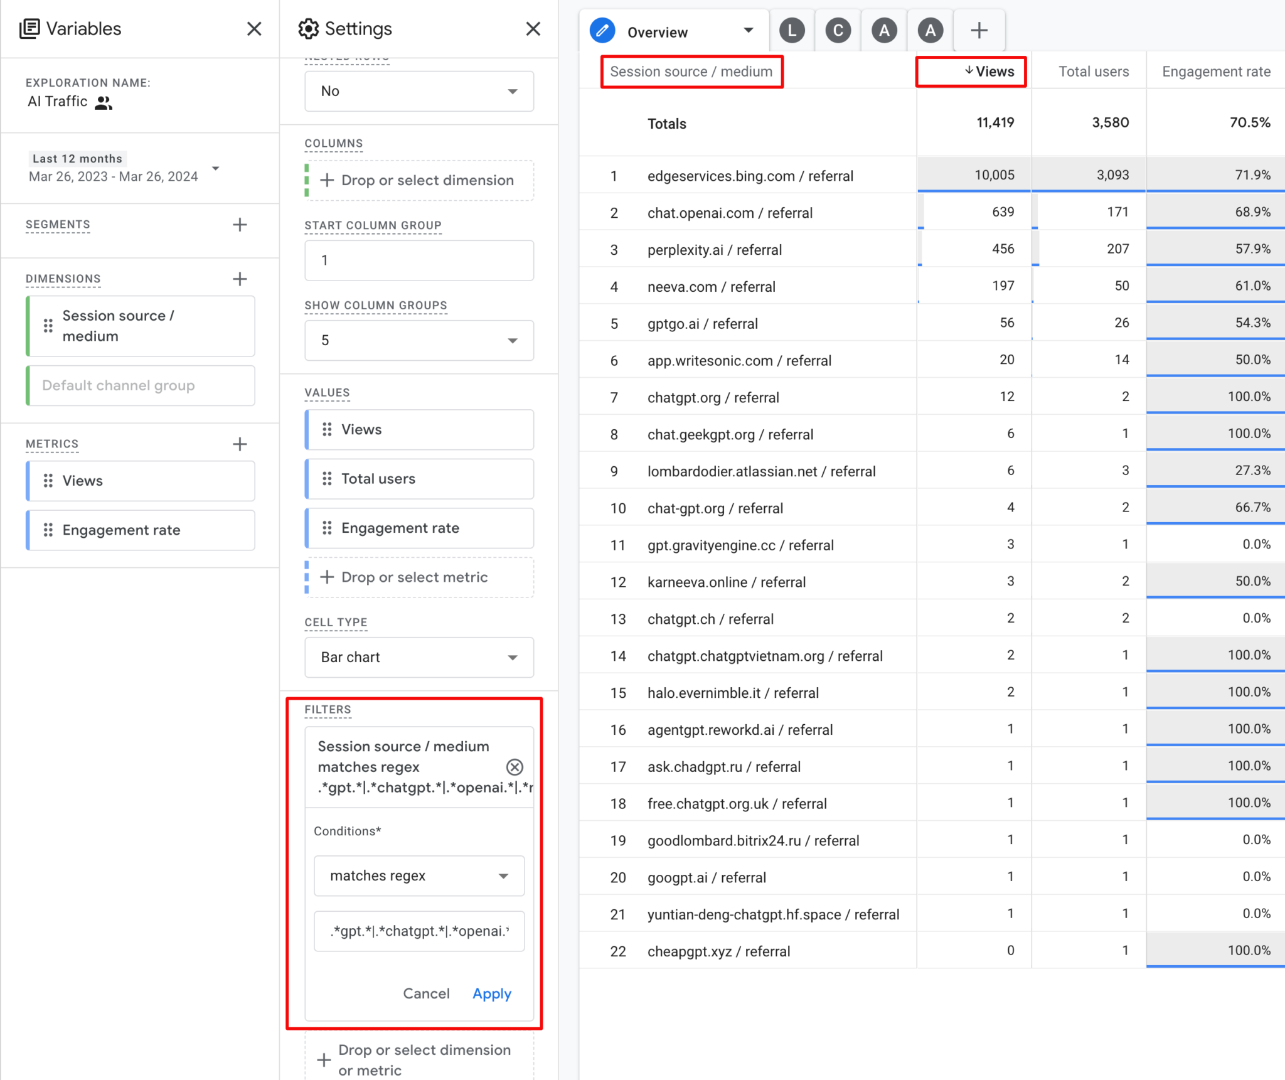Screen dimensions: 1285x1080
Task: Close the Variables panel
Action: point(254,29)
